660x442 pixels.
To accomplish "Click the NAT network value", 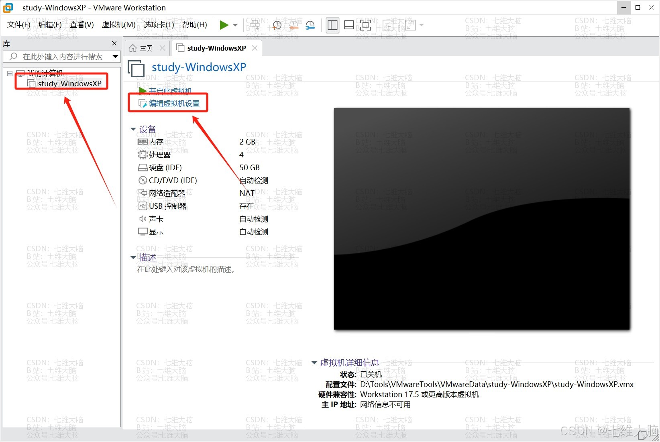I will coord(247,193).
